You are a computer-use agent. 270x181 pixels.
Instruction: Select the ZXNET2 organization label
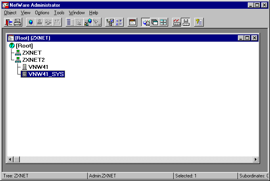coord(33,60)
